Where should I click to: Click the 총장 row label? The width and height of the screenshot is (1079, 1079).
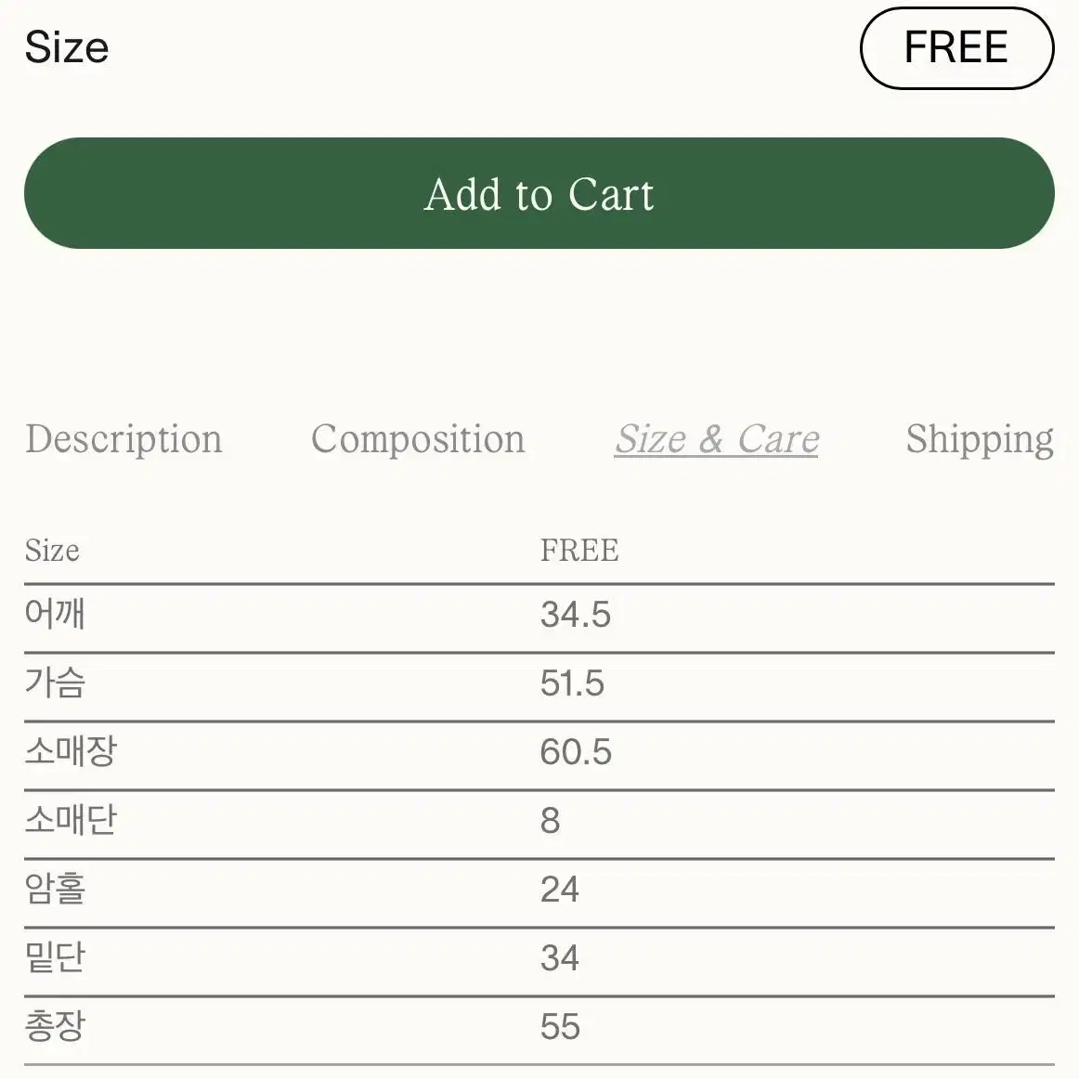[x=55, y=1026]
